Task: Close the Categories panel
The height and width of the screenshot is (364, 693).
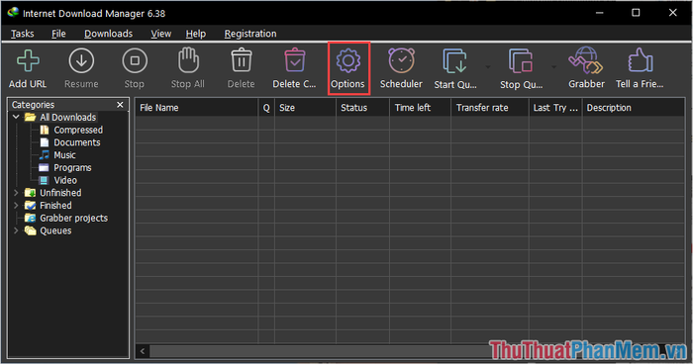Action: [x=120, y=105]
